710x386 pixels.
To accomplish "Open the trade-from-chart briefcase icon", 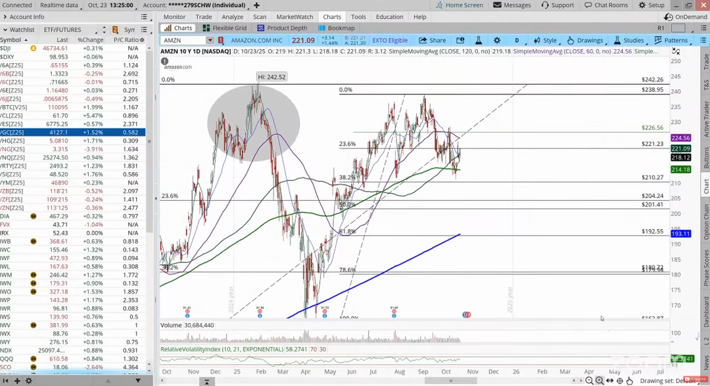I will click(x=460, y=40).
